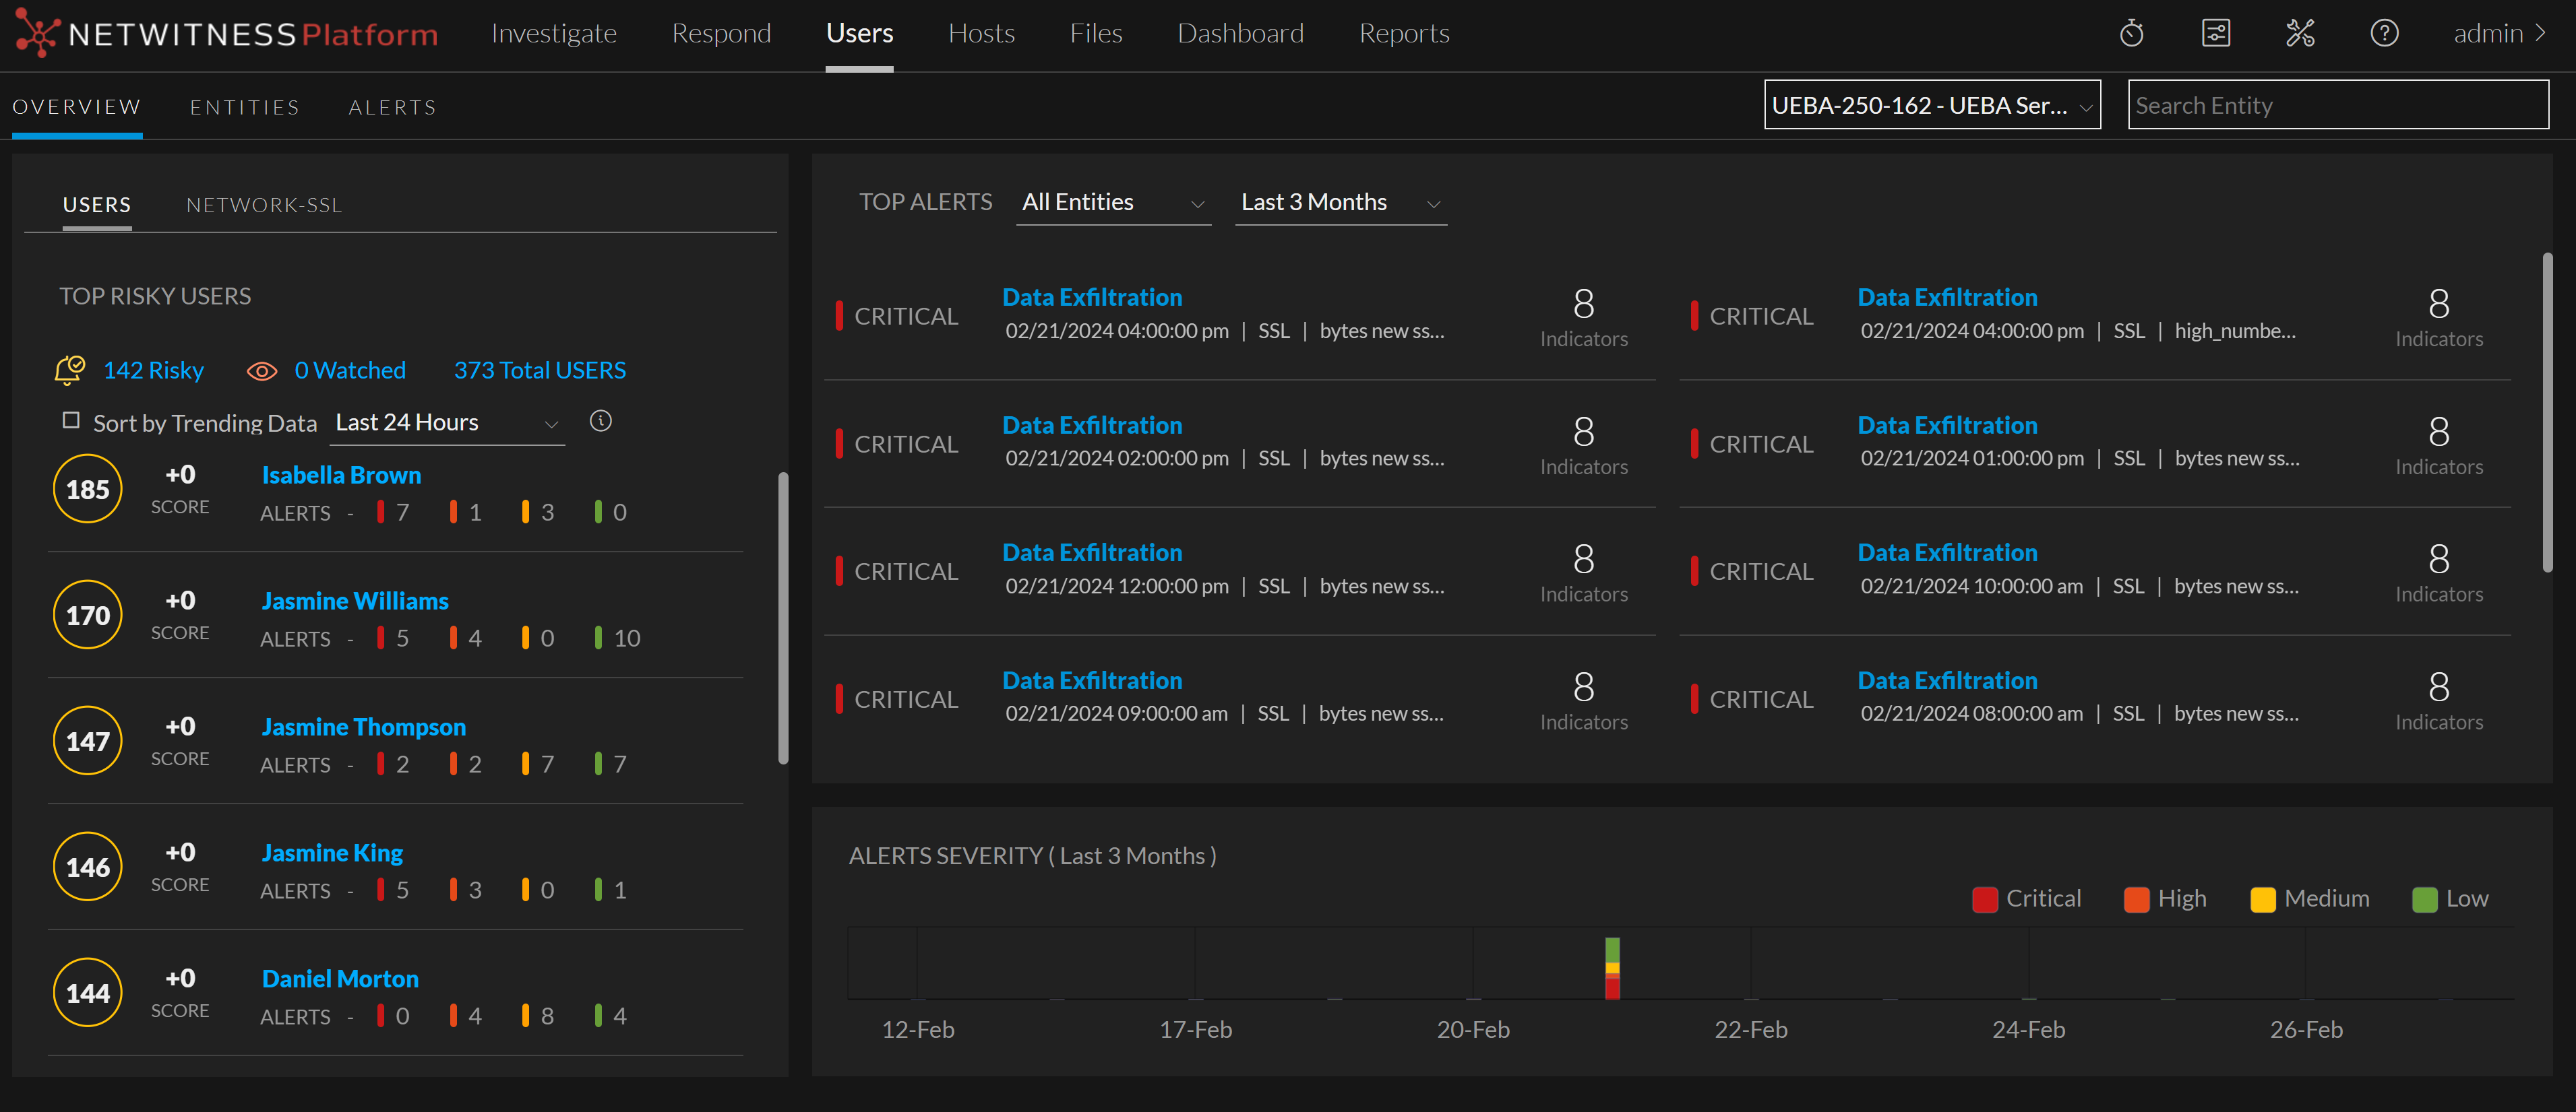This screenshot has height=1112, width=2576.
Task: Open the Isabella Brown user profile link
Action: [x=341, y=475]
